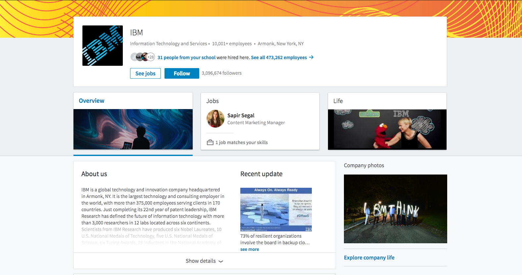Click Information Technology and Services text
This screenshot has width=522, height=275.
(168, 44)
